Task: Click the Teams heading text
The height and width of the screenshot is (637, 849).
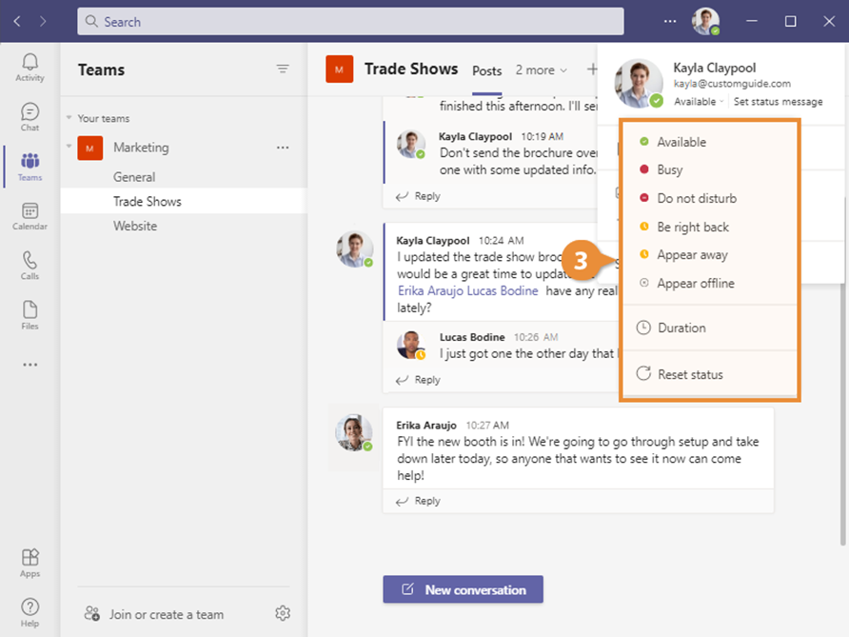Action: 101,70
